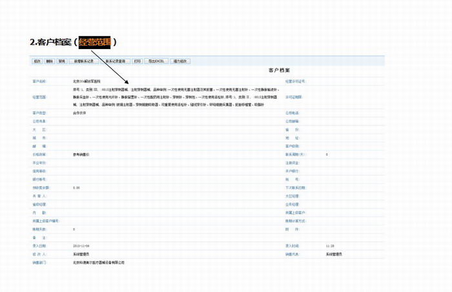Click the 修改 (Edit) button
This screenshot has width=452, height=292.
[x=37, y=61]
